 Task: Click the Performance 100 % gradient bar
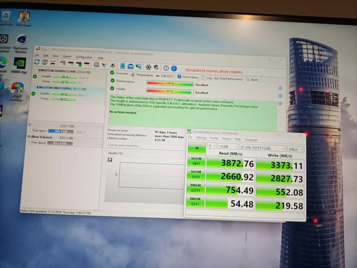click(x=170, y=83)
